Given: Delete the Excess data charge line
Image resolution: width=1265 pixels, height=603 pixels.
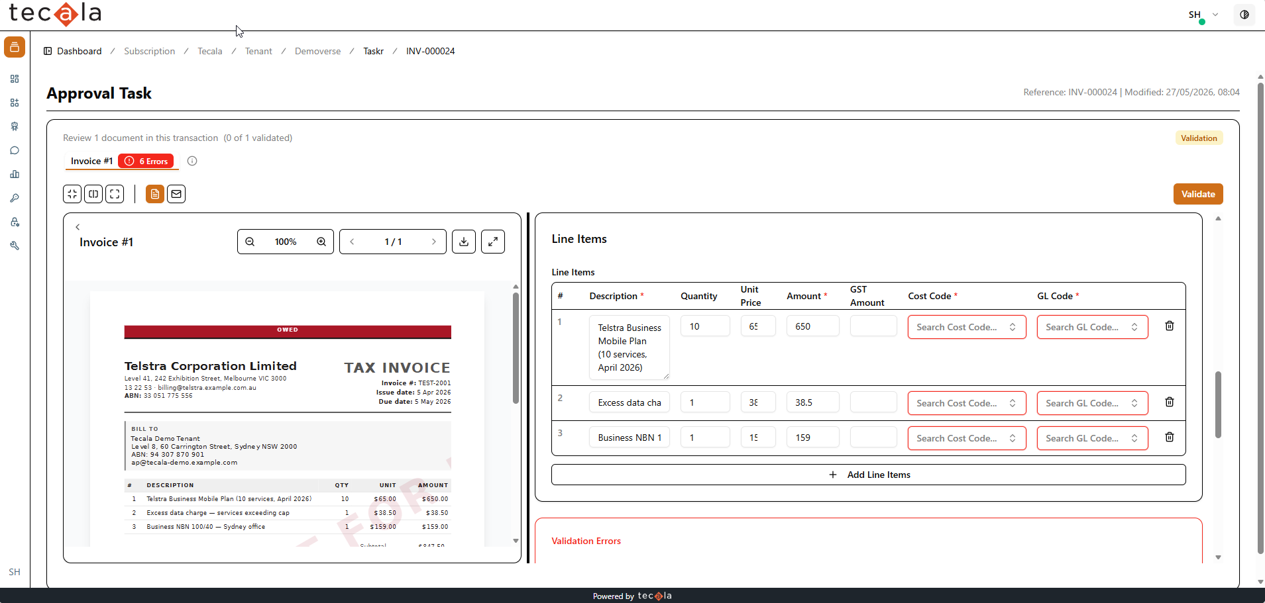Looking at the screenshot, I should (x=1170, y=402).
